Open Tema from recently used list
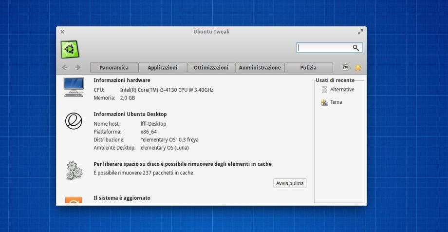 (336, 102)
